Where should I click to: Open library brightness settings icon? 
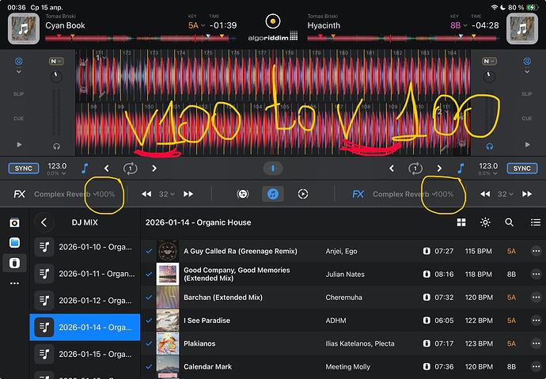pyautogui.click(x=485, y=223)
